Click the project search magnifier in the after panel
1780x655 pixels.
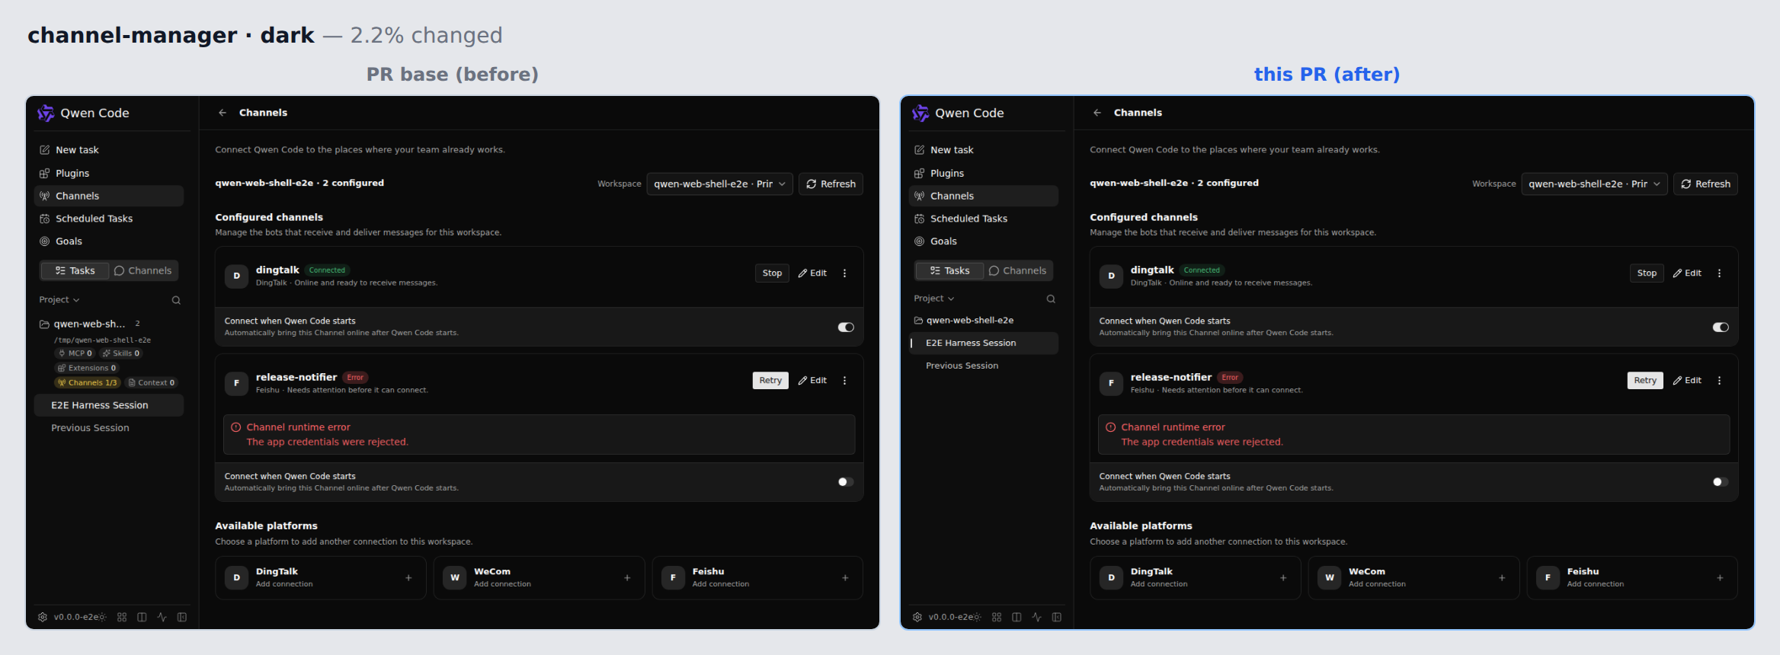[1051, 299]
